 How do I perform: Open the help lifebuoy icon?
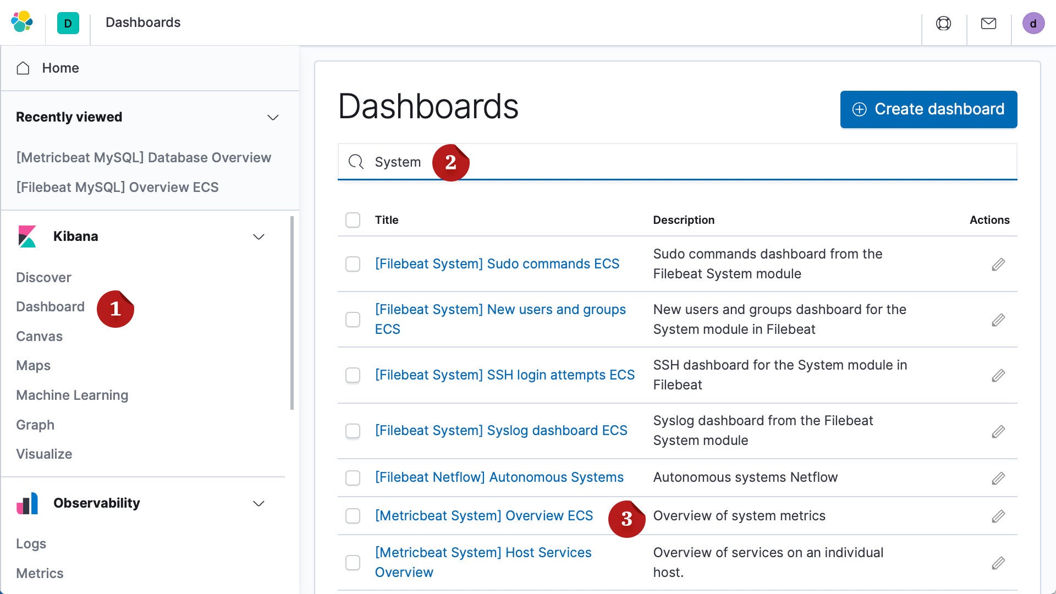[943, 23]
